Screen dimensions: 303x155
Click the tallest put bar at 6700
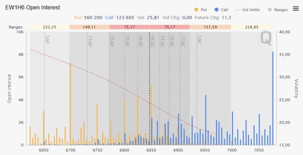(x=70, y=104)
